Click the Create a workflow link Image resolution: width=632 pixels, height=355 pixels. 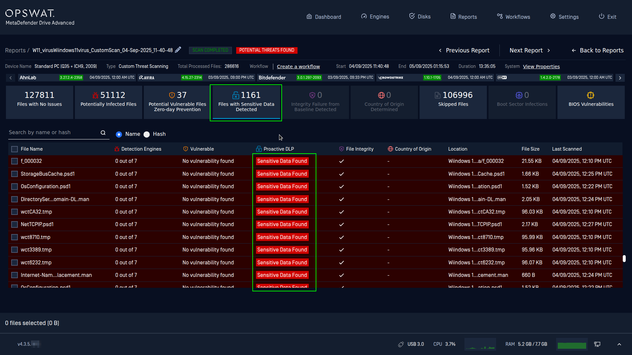click(298, 67)
